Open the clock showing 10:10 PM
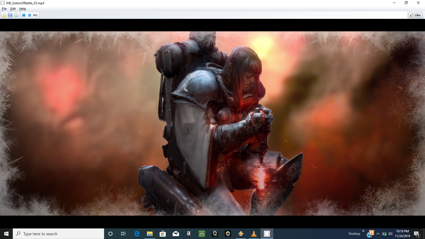The image size is (425, 239). [402, 234]
